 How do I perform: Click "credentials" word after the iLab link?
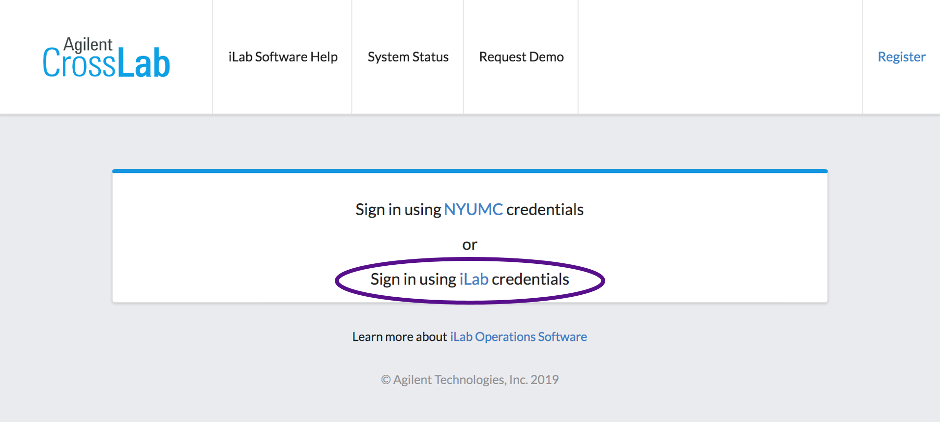[x=530, y=280]
